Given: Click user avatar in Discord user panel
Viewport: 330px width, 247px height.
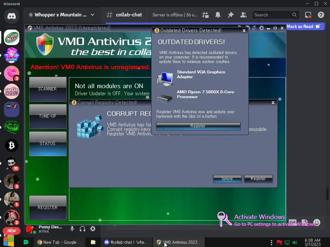Looking at the screenshot, I should coord(31,229).
